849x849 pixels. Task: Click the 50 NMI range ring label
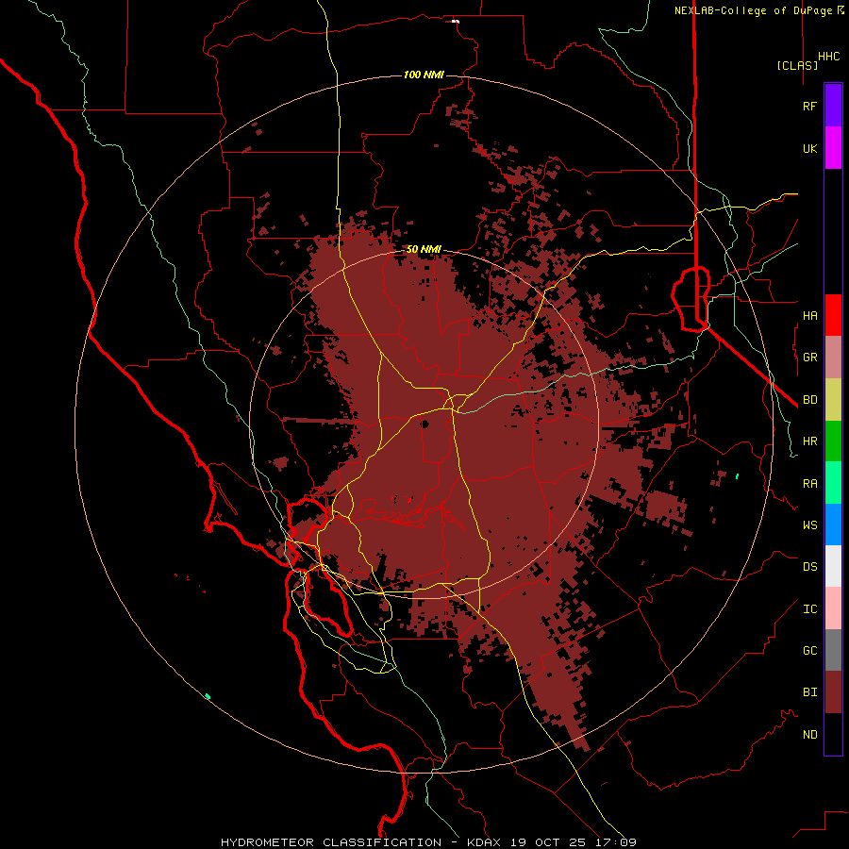pos(424,249)
